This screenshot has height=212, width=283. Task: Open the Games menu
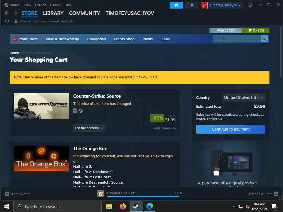point(55,5)
